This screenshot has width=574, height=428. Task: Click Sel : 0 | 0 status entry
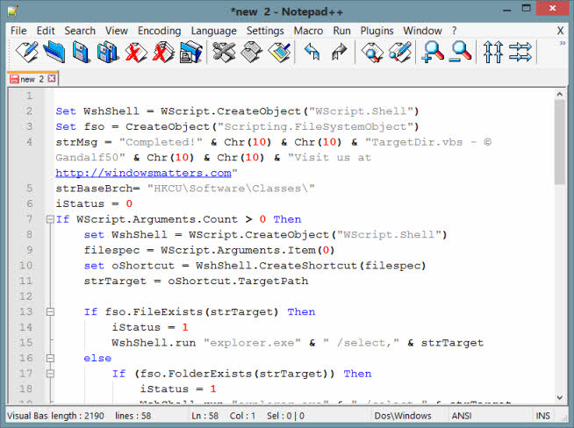pyautogui.click(x=285, y=416)
